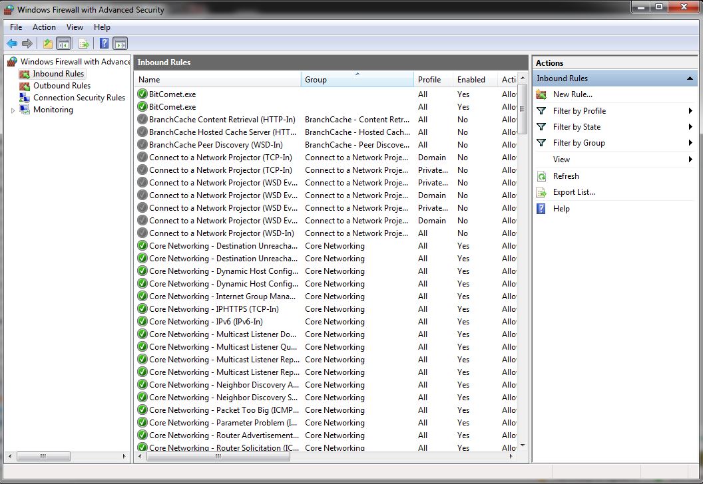
Task: Click the Forward arrow in the toolbar
Action: pyautogui.click(x=27, y=43)
